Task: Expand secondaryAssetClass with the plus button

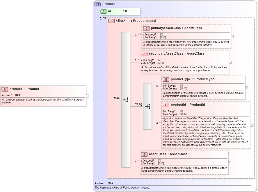Action: 230,62
